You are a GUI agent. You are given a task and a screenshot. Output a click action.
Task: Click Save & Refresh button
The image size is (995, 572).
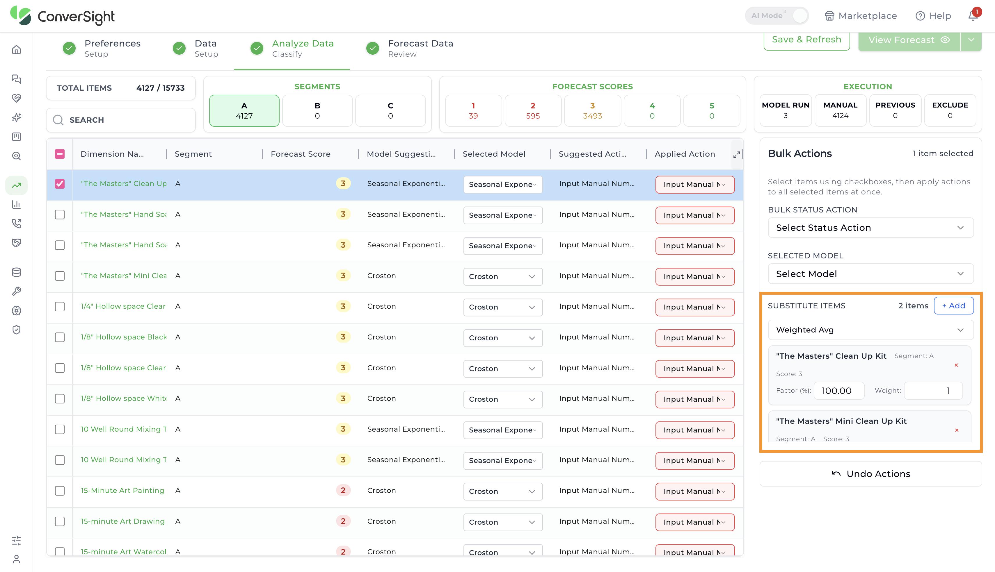coord(807,40)
